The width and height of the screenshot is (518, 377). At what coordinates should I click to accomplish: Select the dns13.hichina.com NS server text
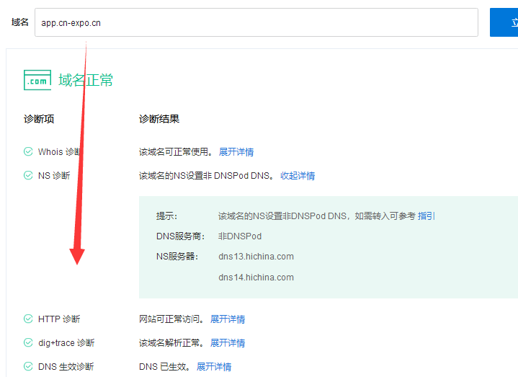(x=256, y=257)
